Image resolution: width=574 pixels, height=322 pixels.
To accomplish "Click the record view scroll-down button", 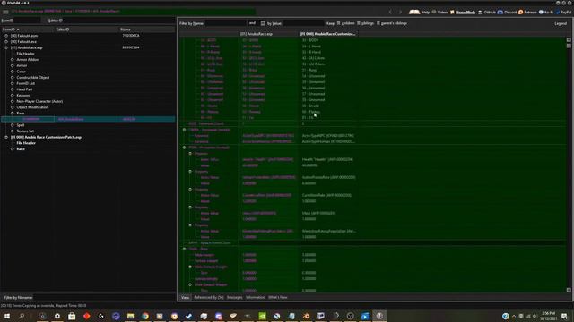I will tap(569, 290).
